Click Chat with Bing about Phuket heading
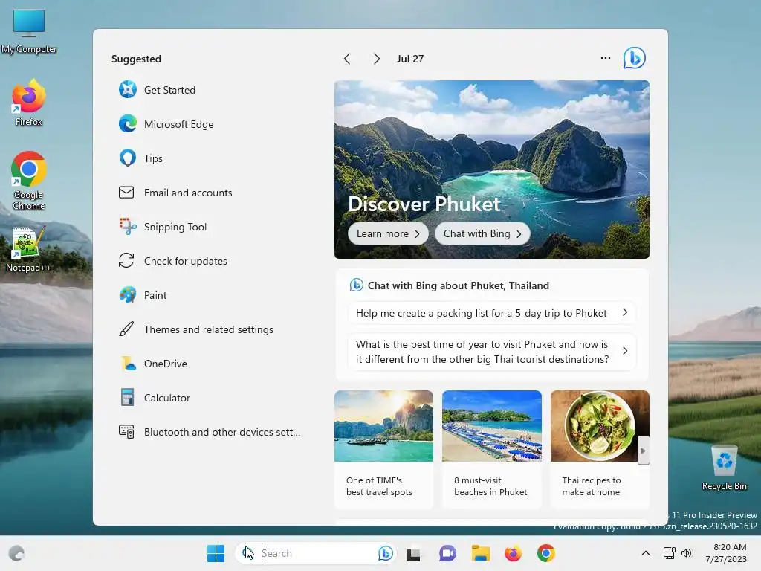Viewport: 761px width, 571px height. pyautogui.click(x=458, y=285)
